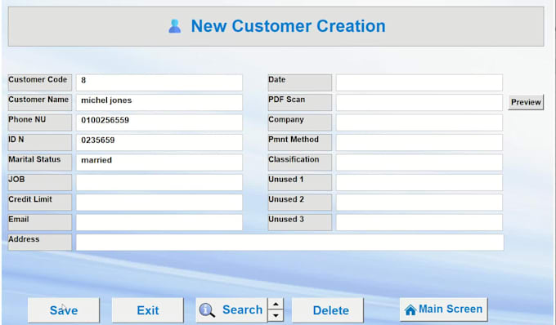Click the Customer Name label
The width and height of the screenshot is (556, 325).
click(40, 102)
